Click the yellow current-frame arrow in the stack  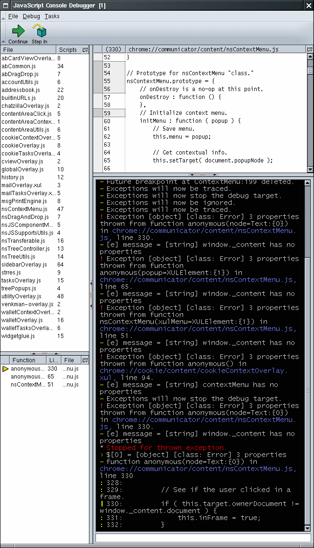coord(6,369)
